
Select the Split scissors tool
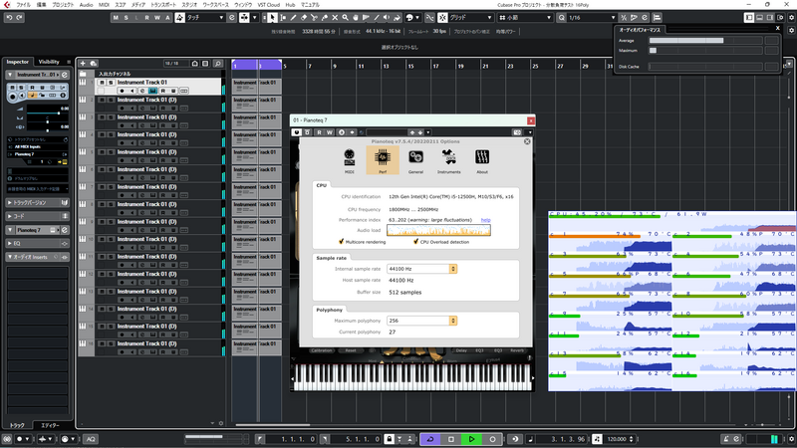tap(314, 18)
